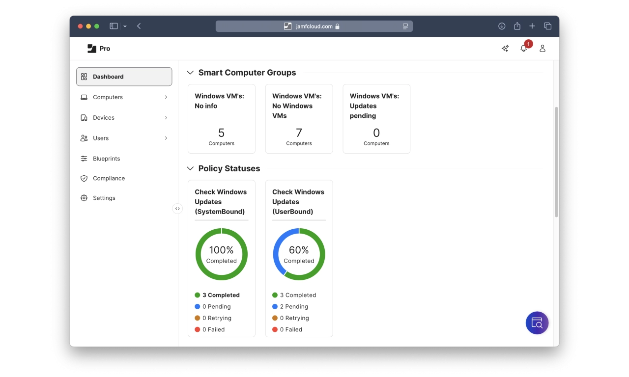
Task: Click the floating search help button
Action: coord(537,323)
